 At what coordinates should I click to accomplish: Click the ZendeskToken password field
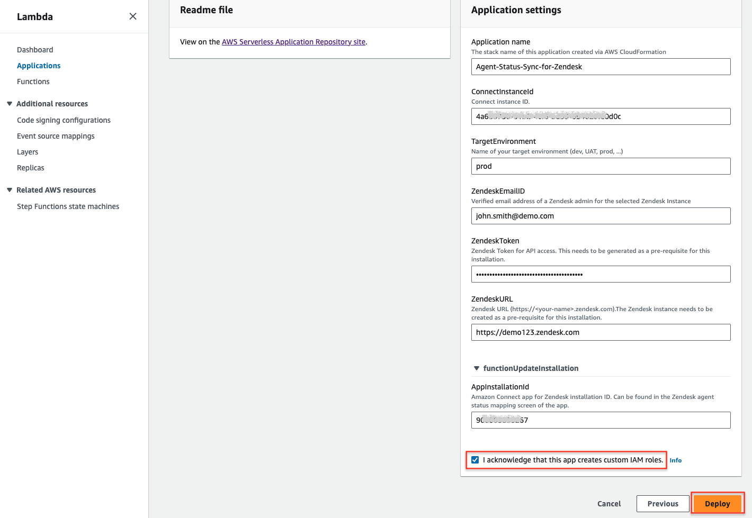[x=601, y=274]
